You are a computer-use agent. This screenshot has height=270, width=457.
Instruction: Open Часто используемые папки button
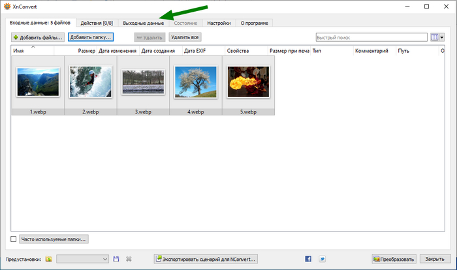54,239
